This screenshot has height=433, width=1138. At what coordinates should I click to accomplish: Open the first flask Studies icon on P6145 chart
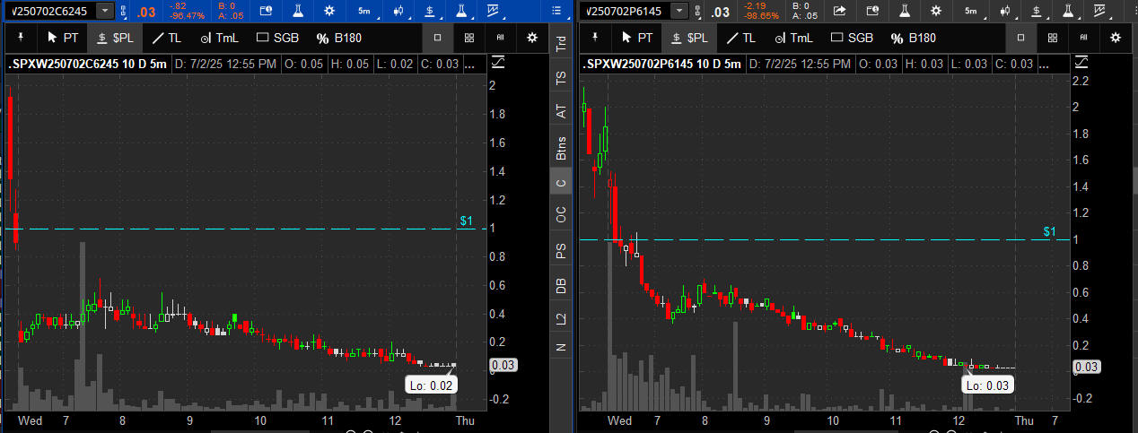[904, 11]
